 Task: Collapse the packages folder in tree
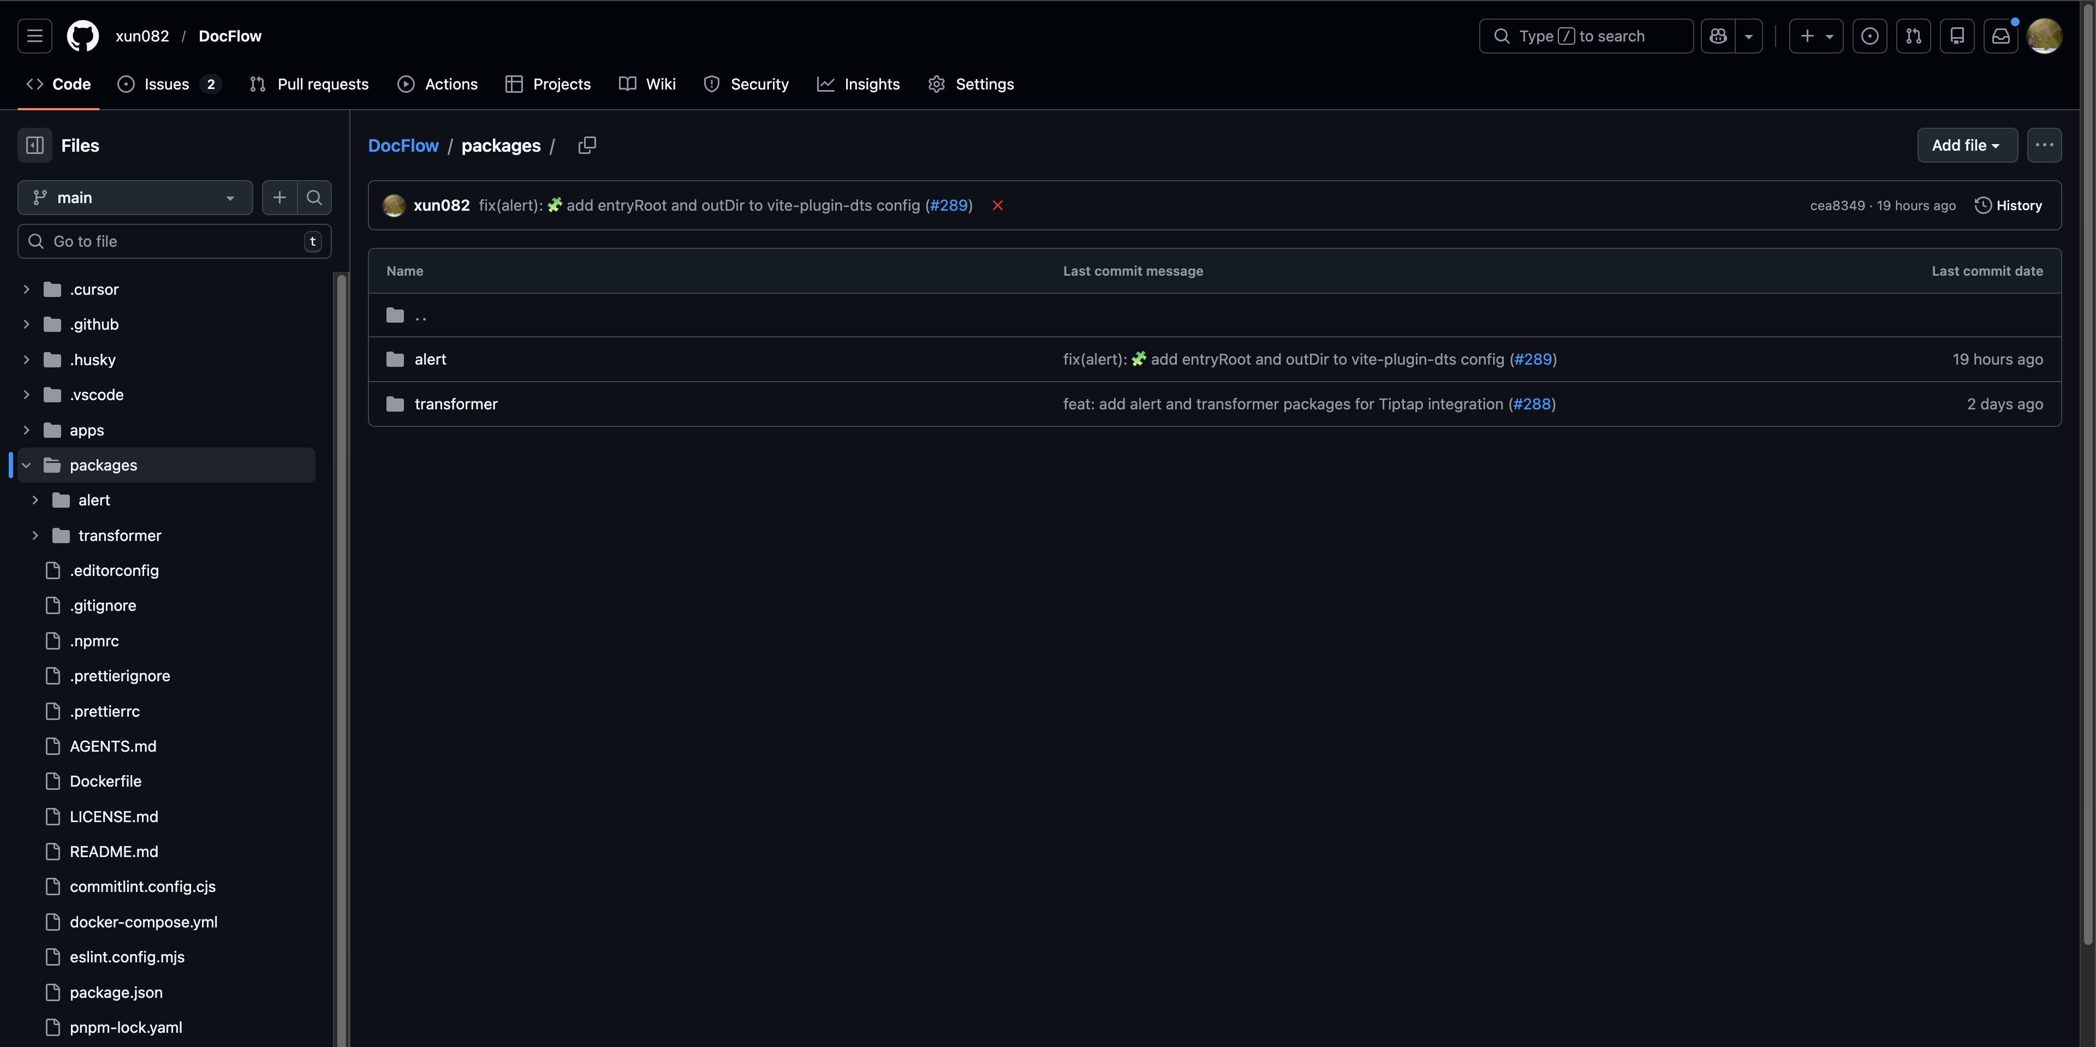point(26,465)
